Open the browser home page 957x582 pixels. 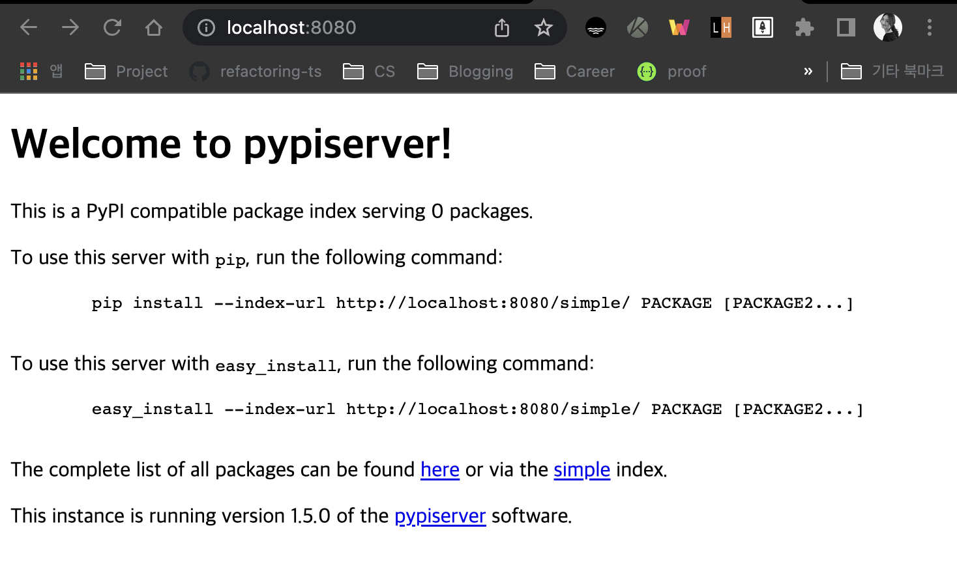pyautogui.click(x=154, y=27)
